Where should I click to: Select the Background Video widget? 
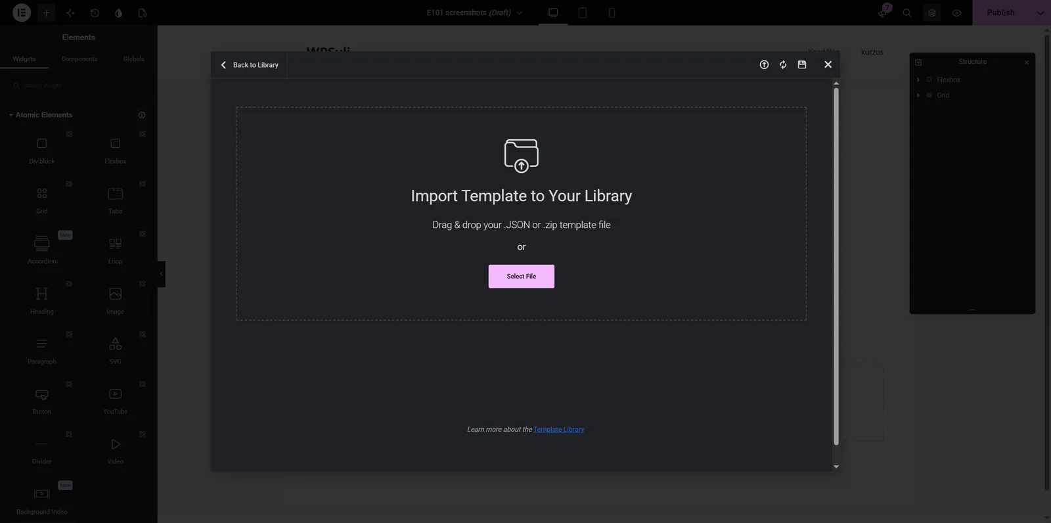pos(42,500)
